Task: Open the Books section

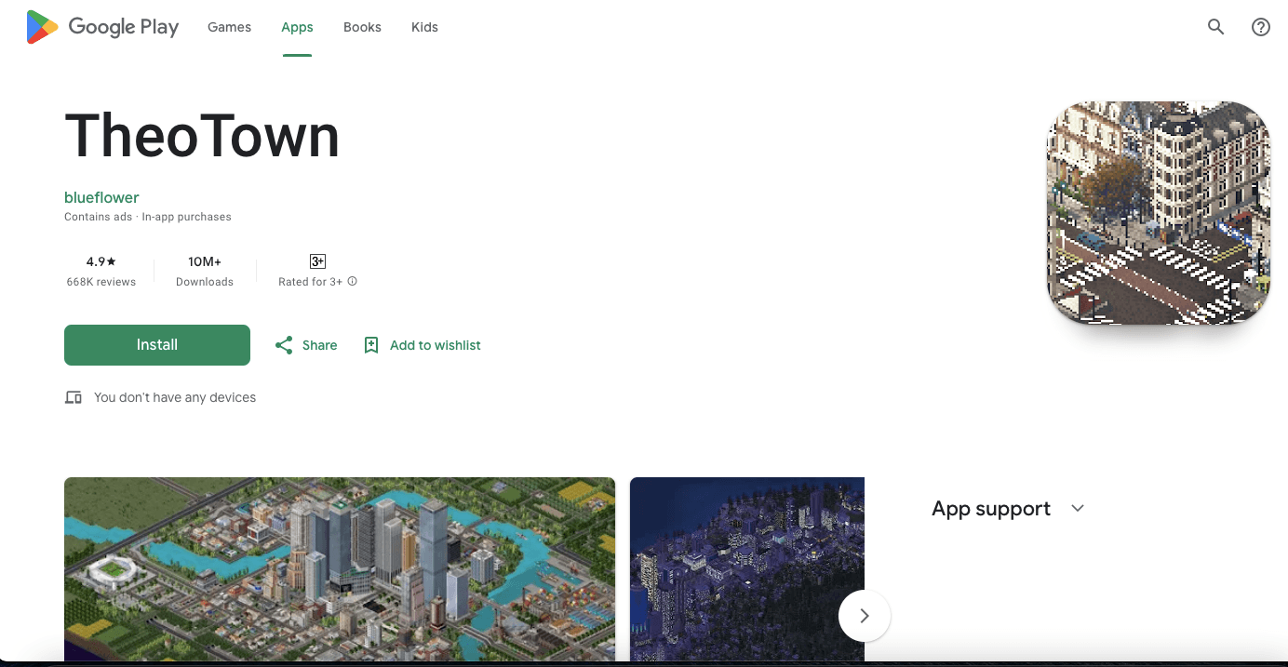Action: click(x=362, y=27)
